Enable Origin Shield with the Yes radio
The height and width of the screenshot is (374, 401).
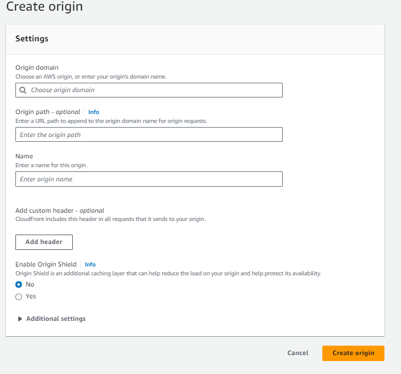[x=19, y=297]
